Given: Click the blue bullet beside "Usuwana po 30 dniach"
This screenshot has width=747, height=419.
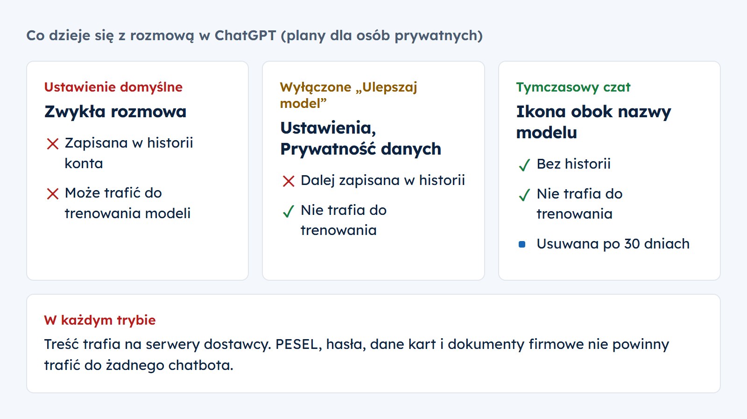Looking at the screenshot, I should pos(522,244).
